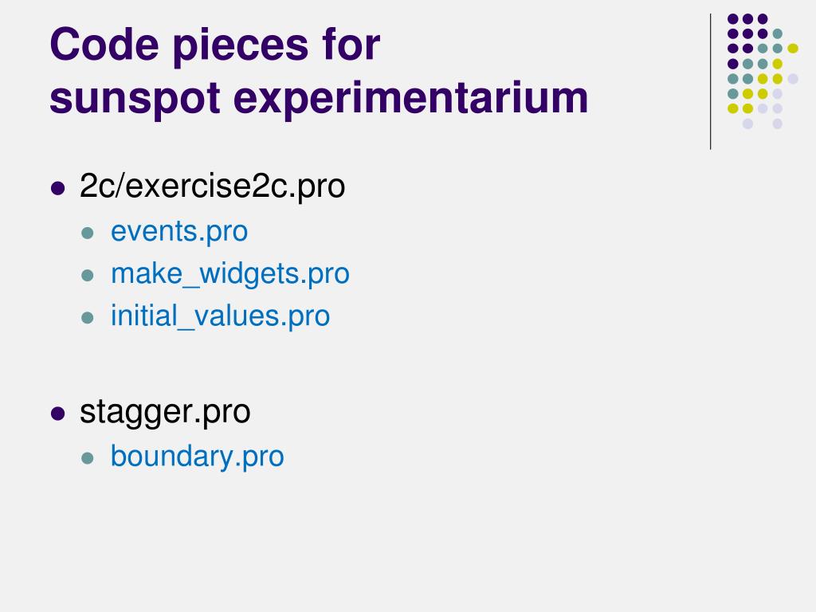This screenshot has width=816, height=612.
Task: Click the teal bullet beside initial_values.pro
Action: tap(88, 317)
